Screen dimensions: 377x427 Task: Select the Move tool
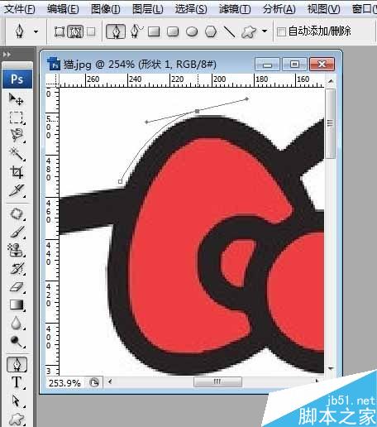[17, 98]
